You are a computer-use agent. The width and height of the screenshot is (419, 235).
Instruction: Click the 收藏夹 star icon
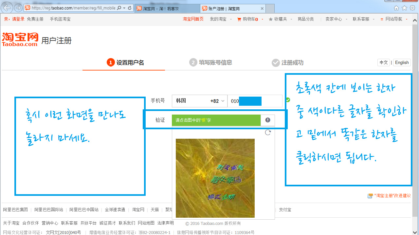click(x=271, y=19)
